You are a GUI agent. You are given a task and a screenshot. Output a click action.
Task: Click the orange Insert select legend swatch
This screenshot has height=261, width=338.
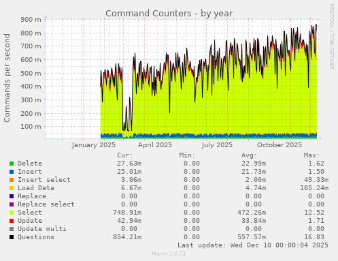click(12, 180)
